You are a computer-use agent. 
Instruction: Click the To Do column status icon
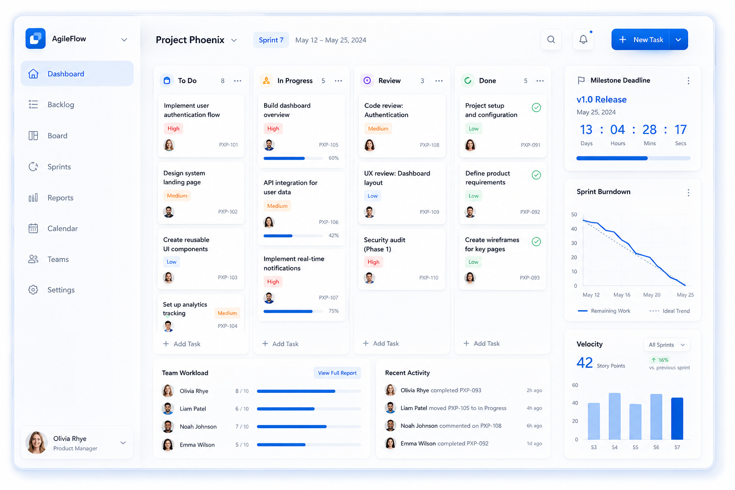(x=167, y=80)
